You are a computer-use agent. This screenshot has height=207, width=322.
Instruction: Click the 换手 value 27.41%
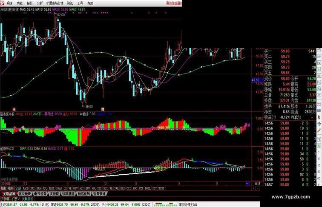[x=284, y=106]
